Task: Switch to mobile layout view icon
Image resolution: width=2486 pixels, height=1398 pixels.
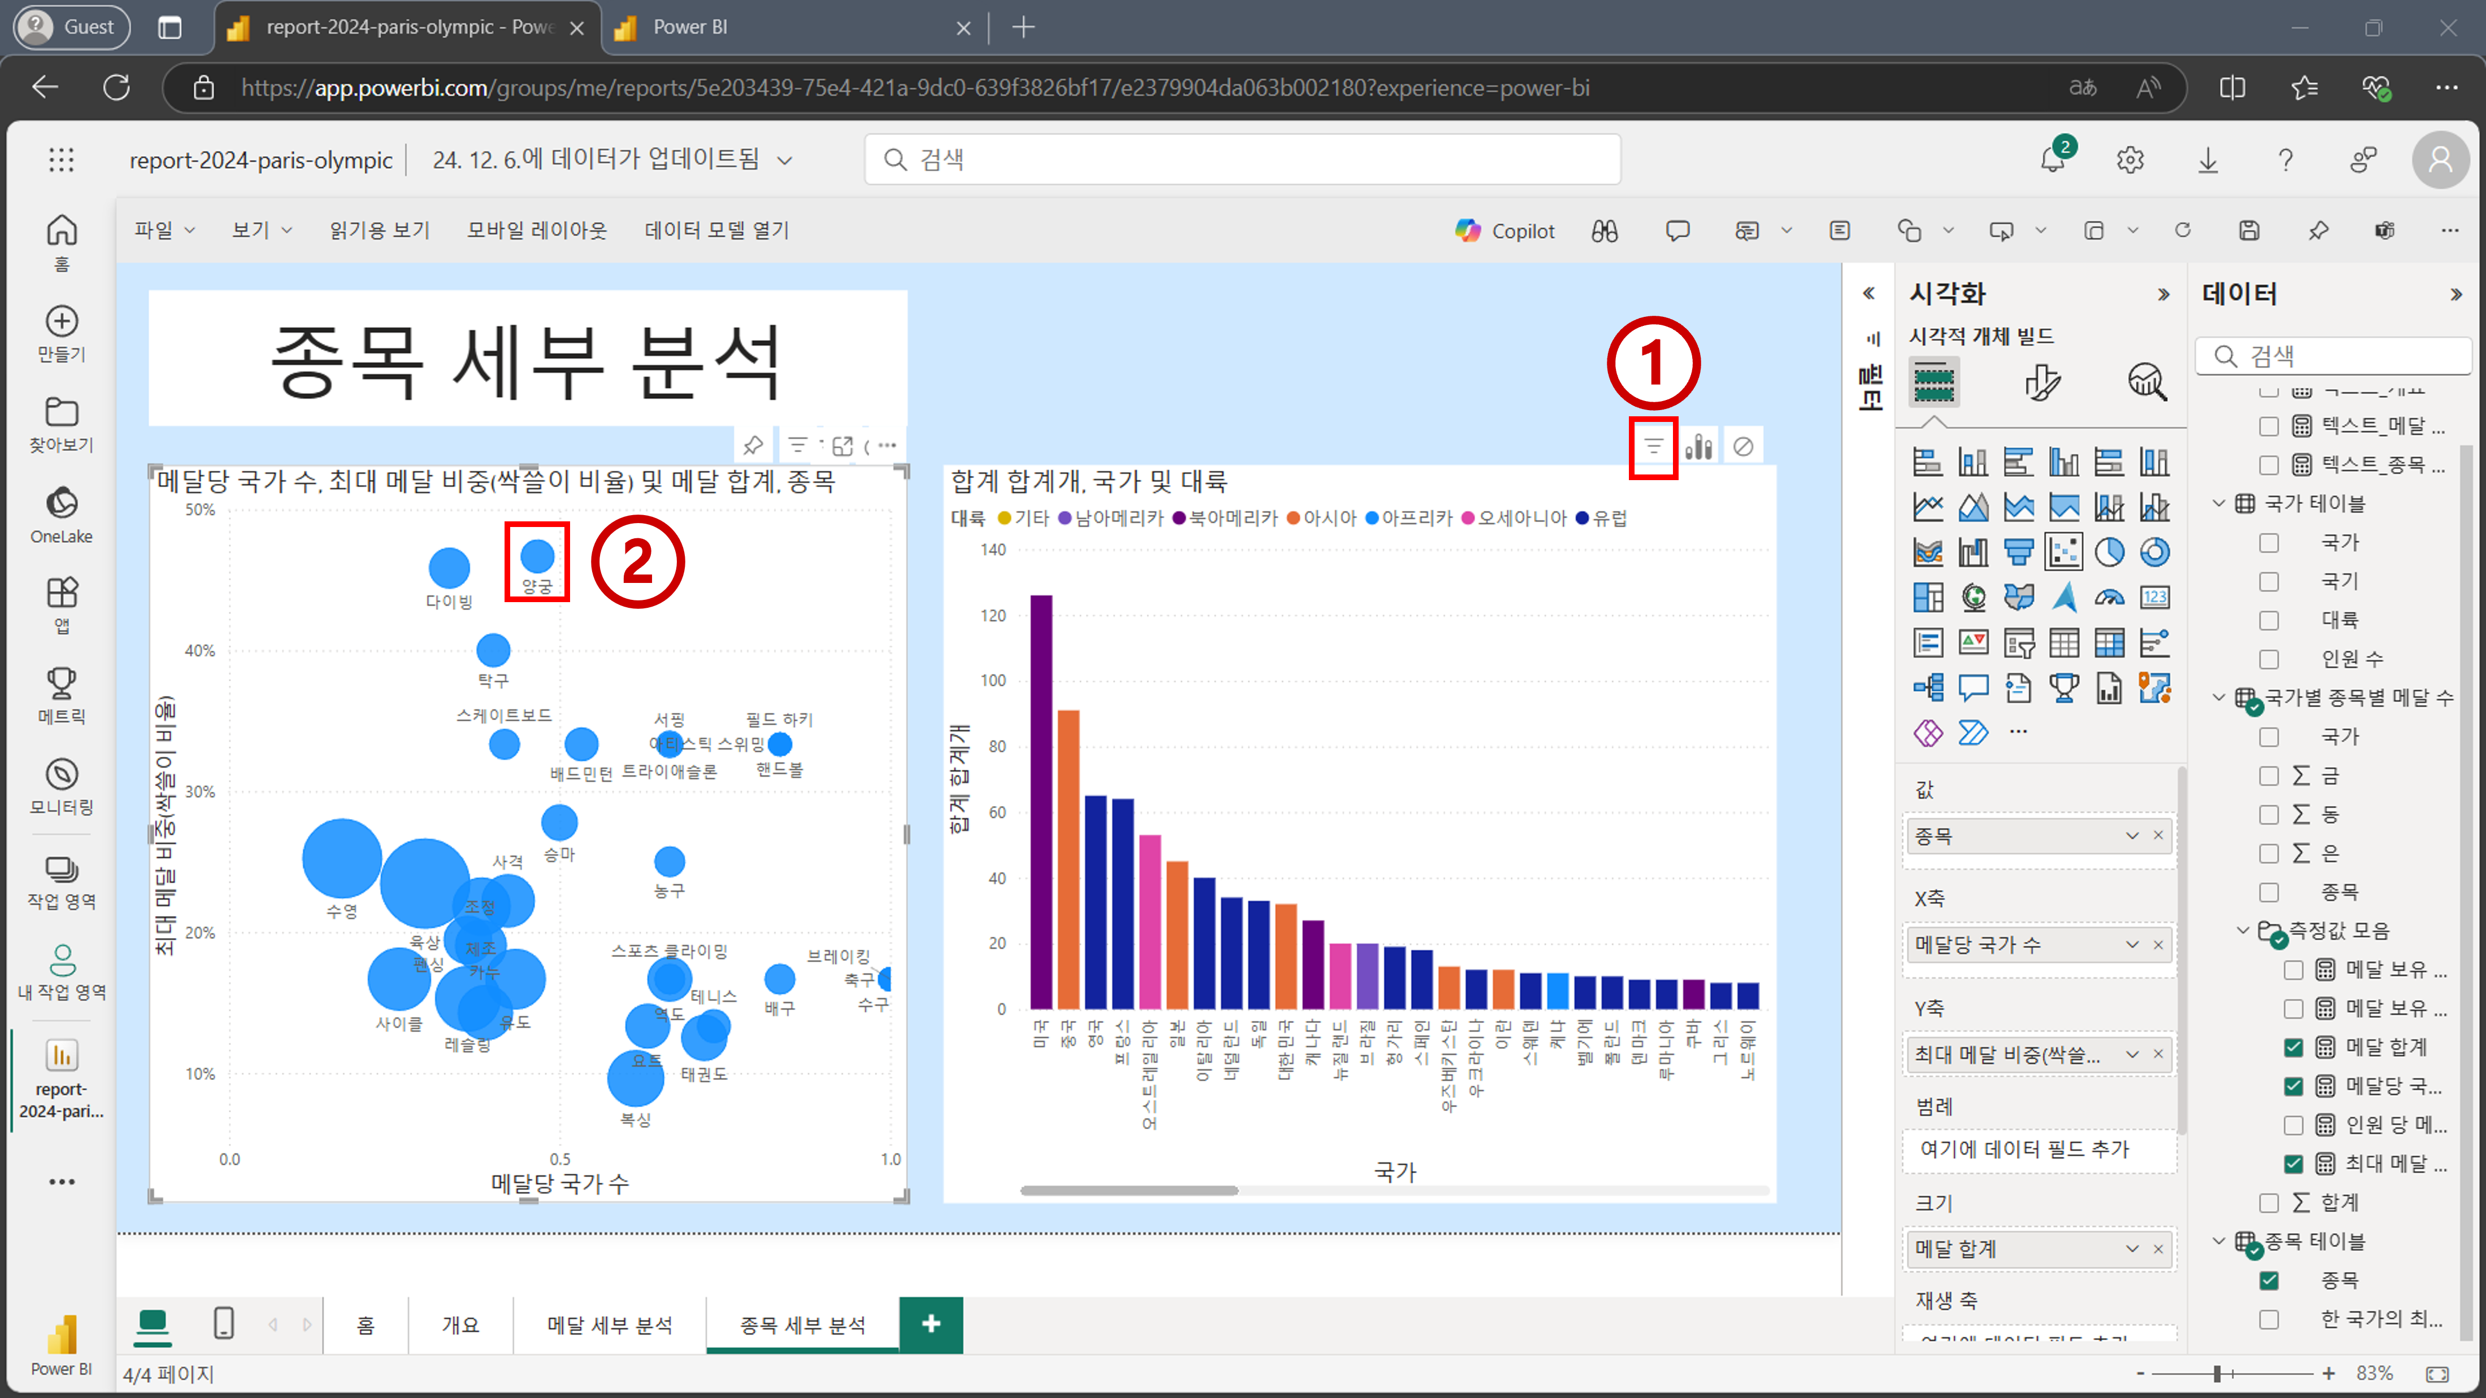Action: (x=223, y=1323)
